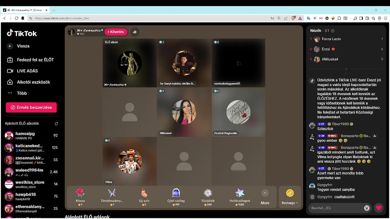Open Brave VPN shield icon
390x219 pixels.
pyautogui.click(x=379, y=18)
